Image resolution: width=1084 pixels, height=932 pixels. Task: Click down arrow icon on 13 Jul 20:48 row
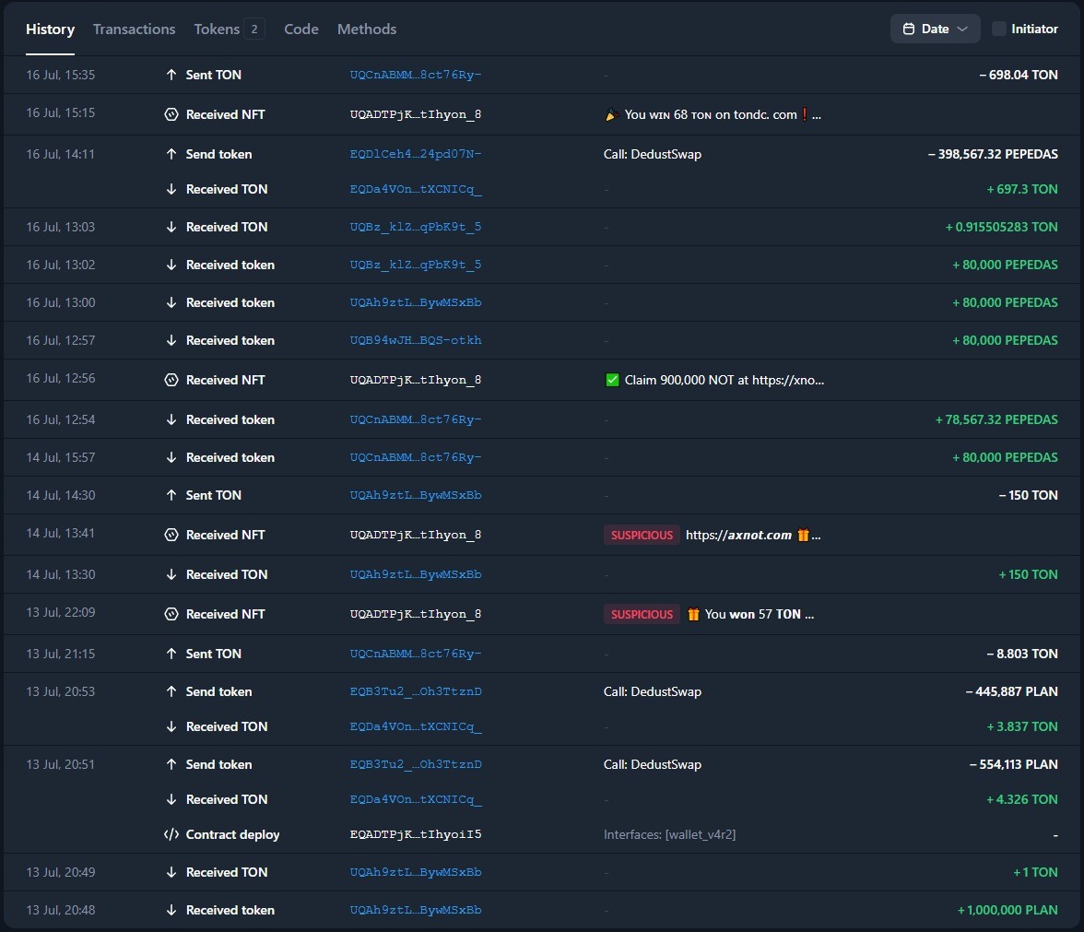tap(171, 910)
